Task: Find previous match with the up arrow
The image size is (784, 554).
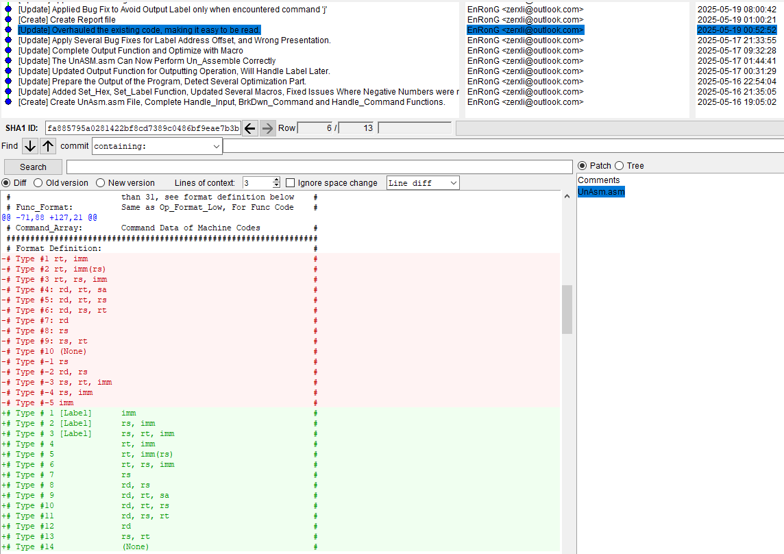Action: pos(48,146)
